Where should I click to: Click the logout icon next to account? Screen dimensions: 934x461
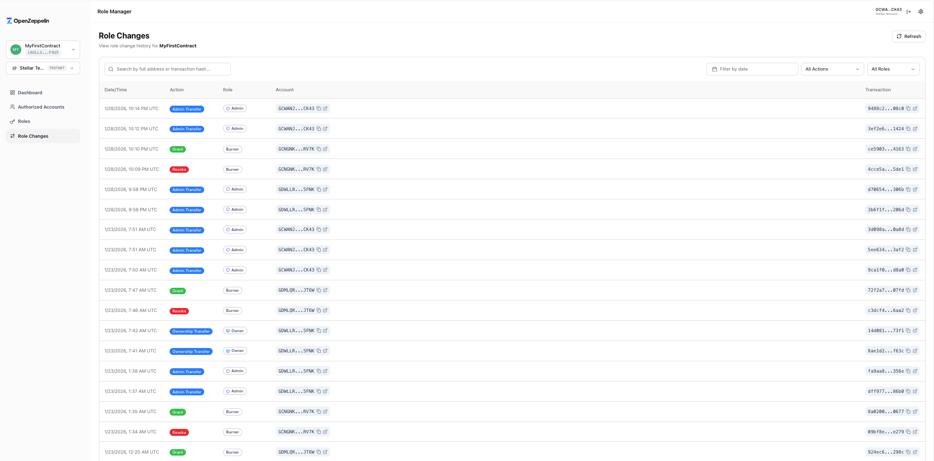pos(909,12)
